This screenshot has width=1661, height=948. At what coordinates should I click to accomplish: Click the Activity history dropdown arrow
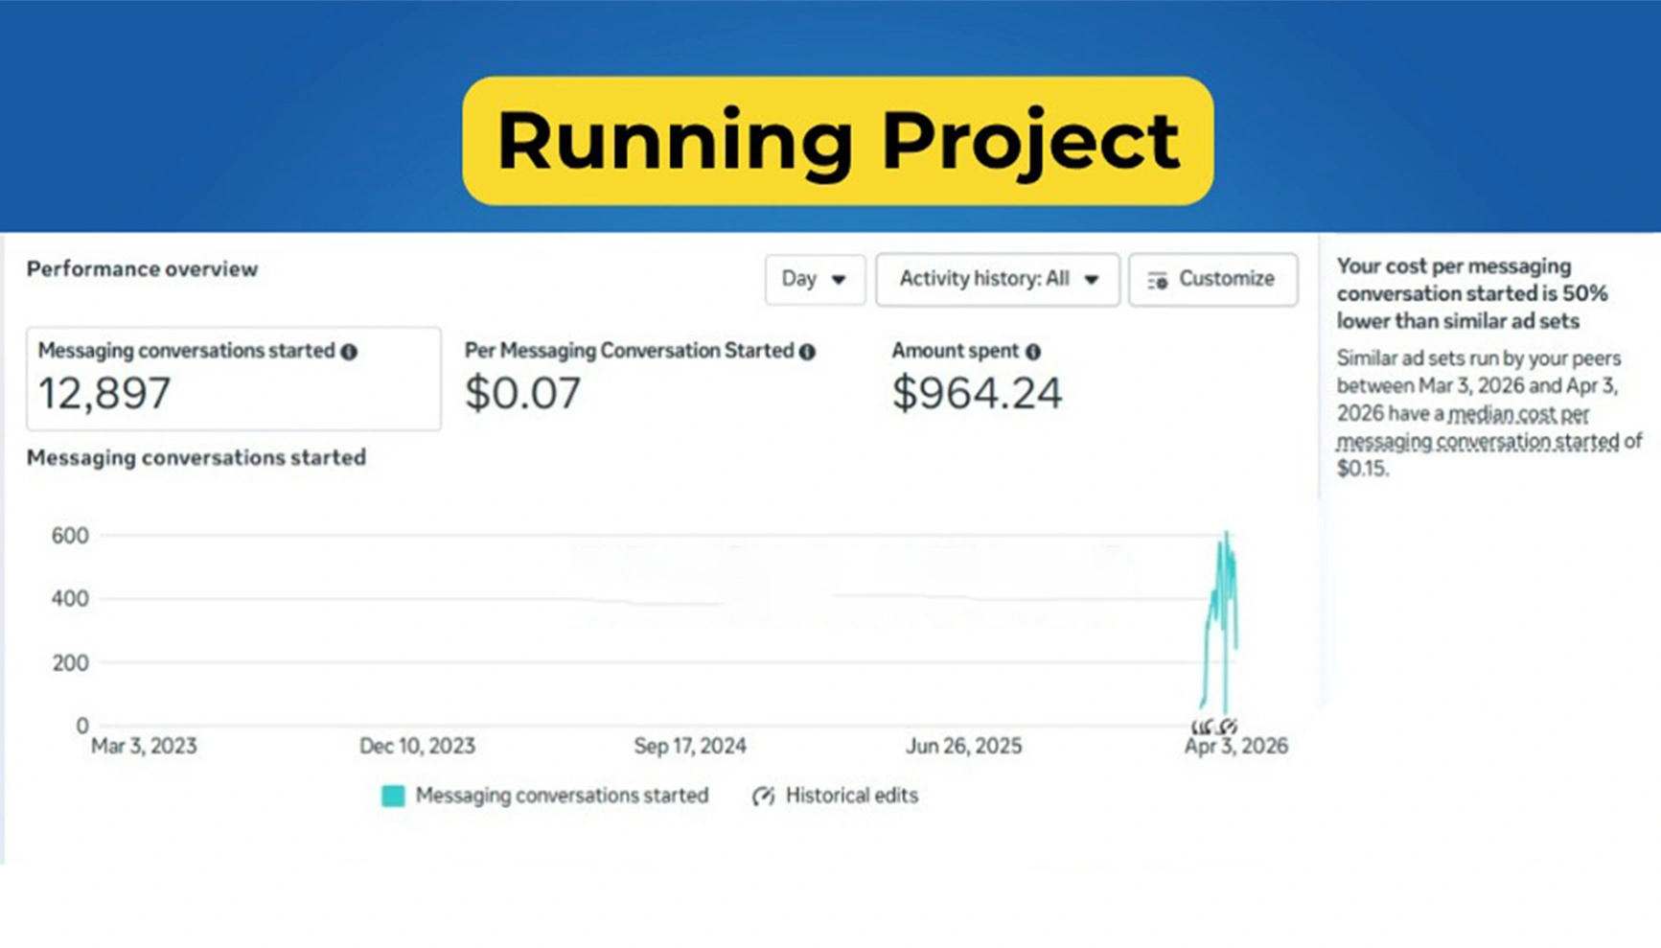[x=1091, y=280]
